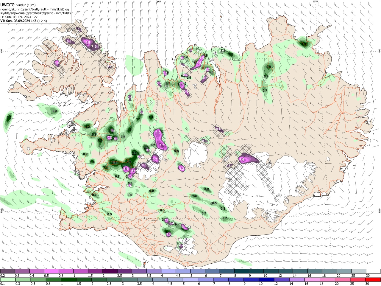Viewport: 381px width, 286px height.
Task: Pick the violet 12 swatch in rain legend
Action: [282, 280]
